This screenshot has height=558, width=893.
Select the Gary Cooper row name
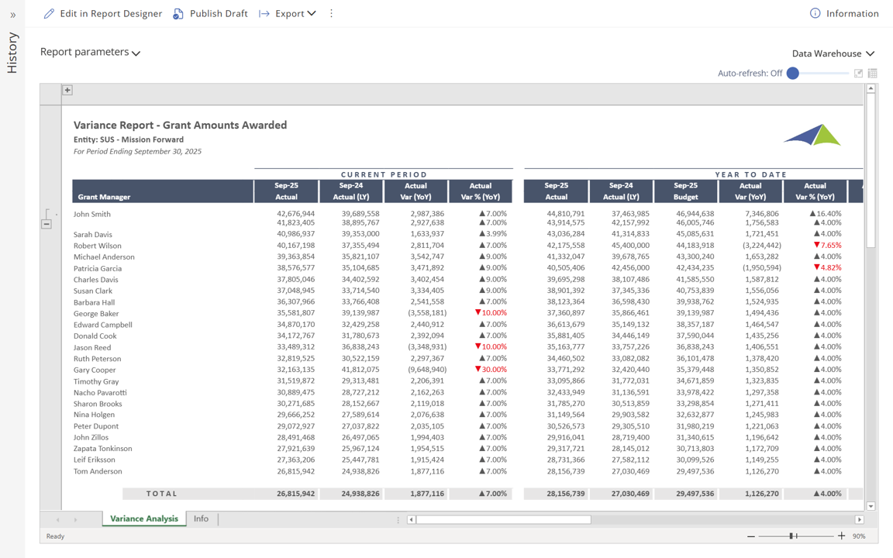point(95,370)
